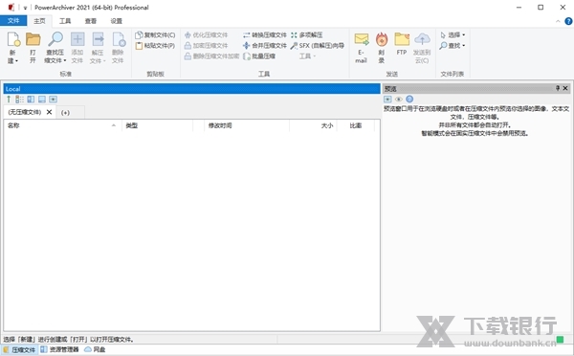Close the (无压缩文件) tab

tap(49, 112)
